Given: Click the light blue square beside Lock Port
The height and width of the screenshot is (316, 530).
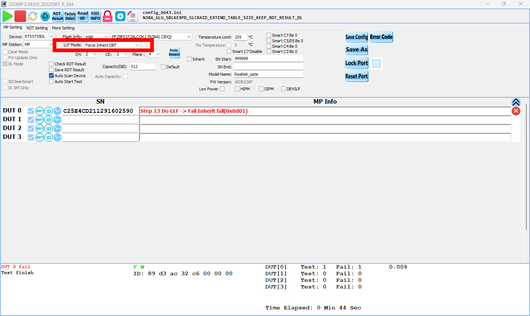Looking at the screenshot, I should (377, 64).
